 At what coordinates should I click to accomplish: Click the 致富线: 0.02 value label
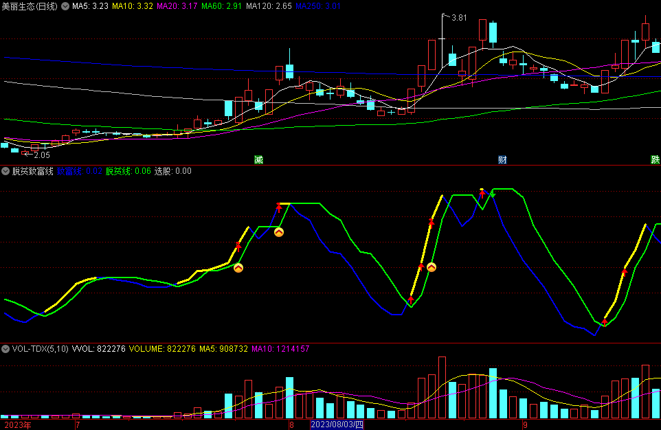point(80,171)
